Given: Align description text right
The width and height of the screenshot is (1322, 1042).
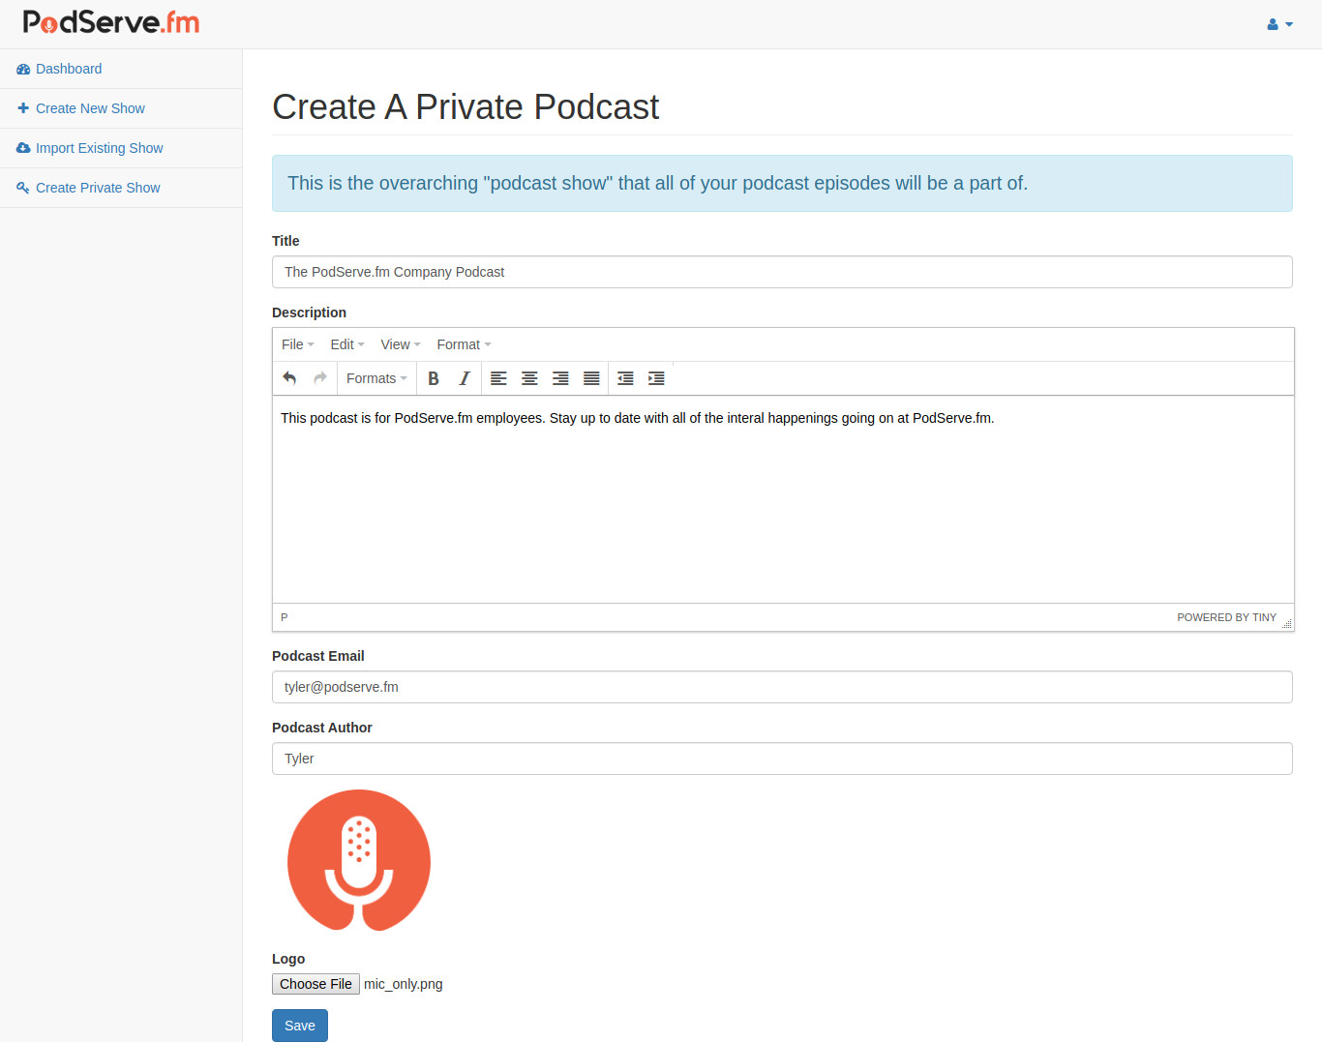Looking at the screenshot, I should tap(560, 378).
